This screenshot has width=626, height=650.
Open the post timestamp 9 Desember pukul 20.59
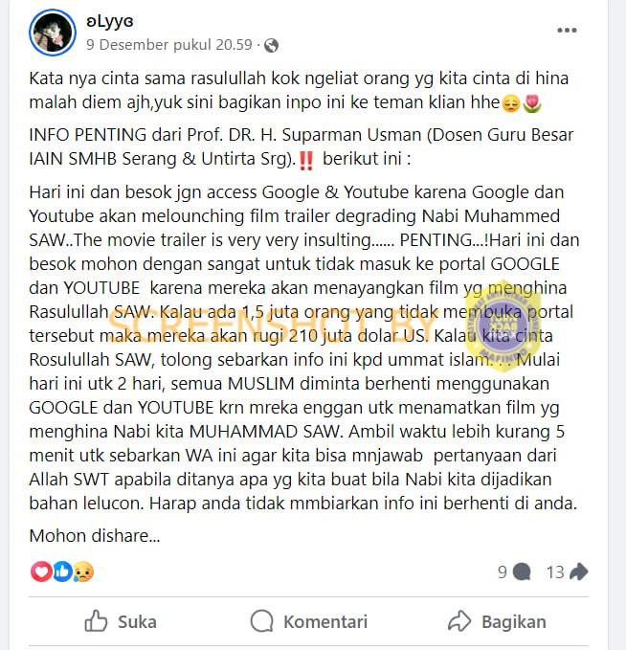pos(169,45)
